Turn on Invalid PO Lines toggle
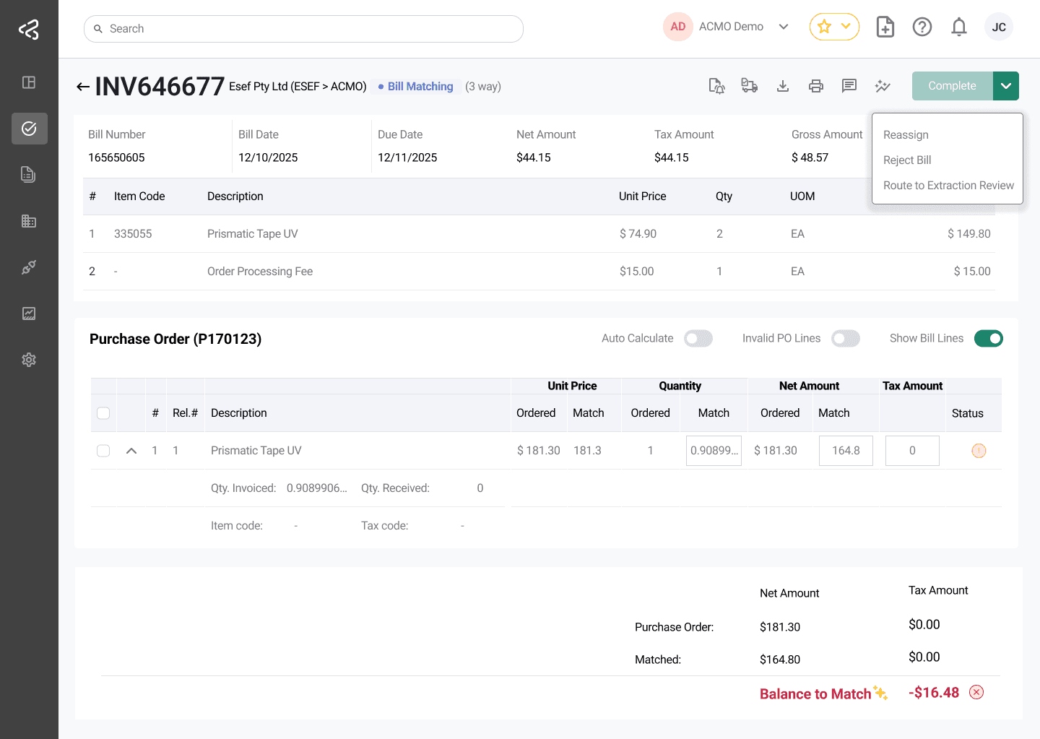This screenshot has height=739, width=1040. click(x=845, y=338)
